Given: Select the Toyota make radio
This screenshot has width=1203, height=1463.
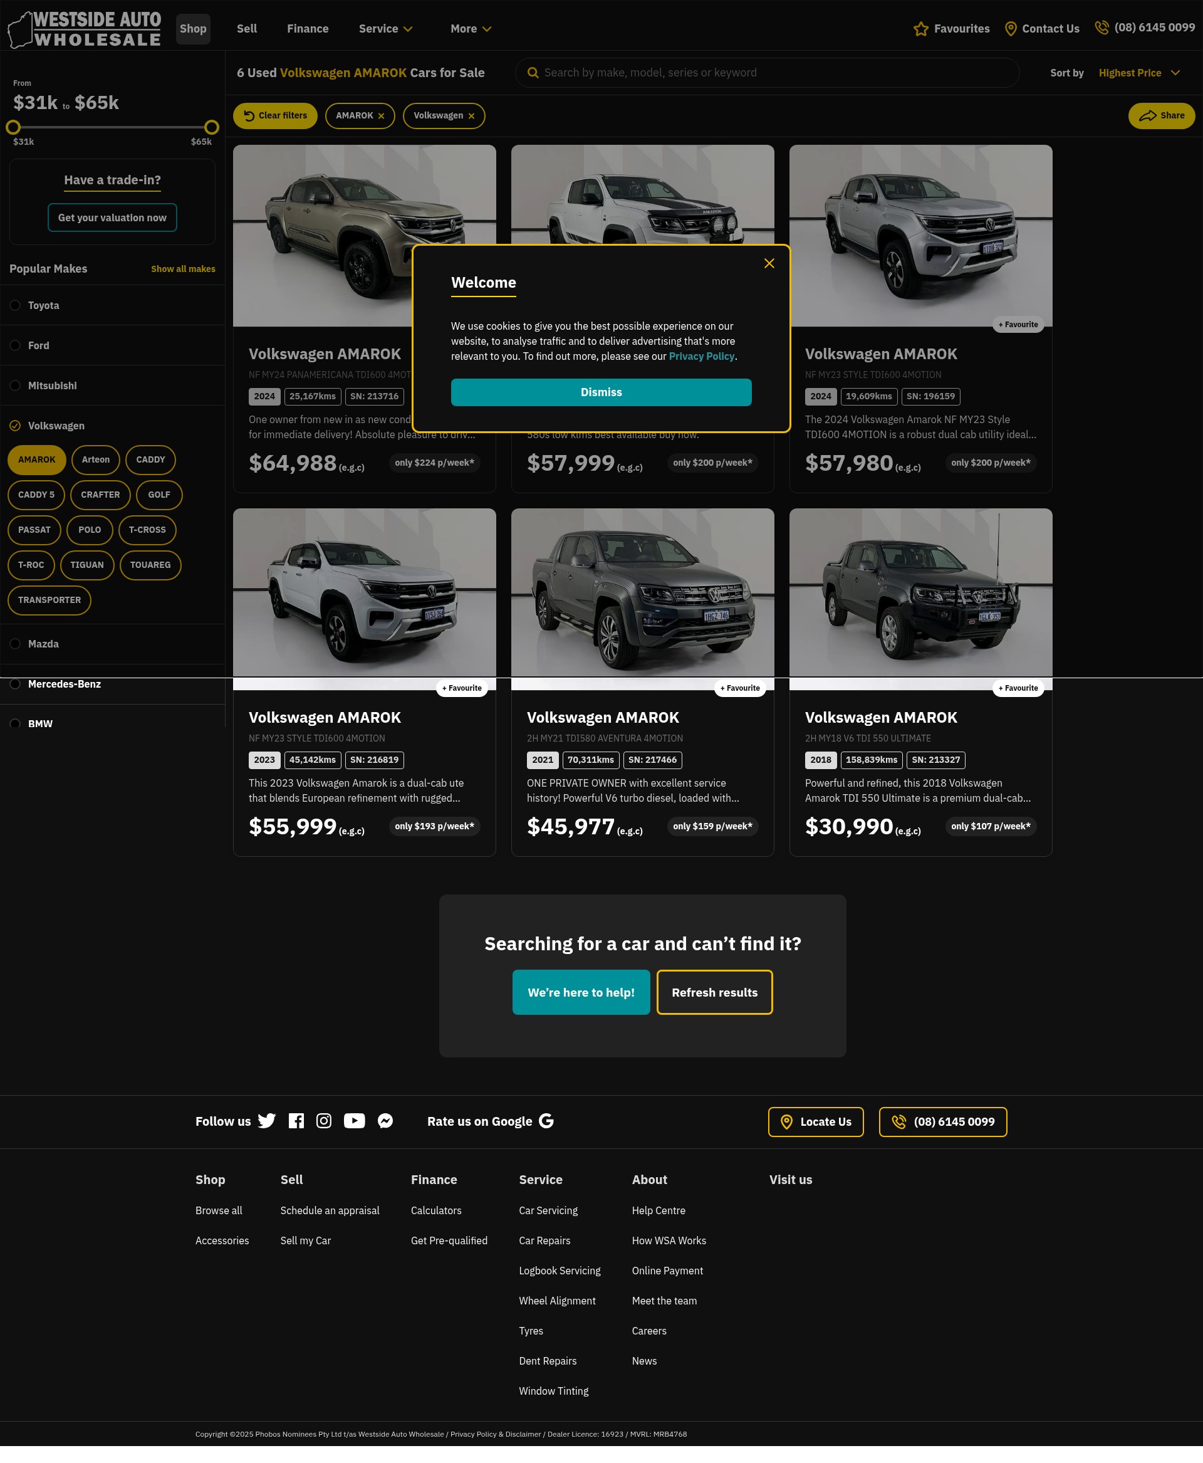Looking at the screenshot, I should click(14, 306).
